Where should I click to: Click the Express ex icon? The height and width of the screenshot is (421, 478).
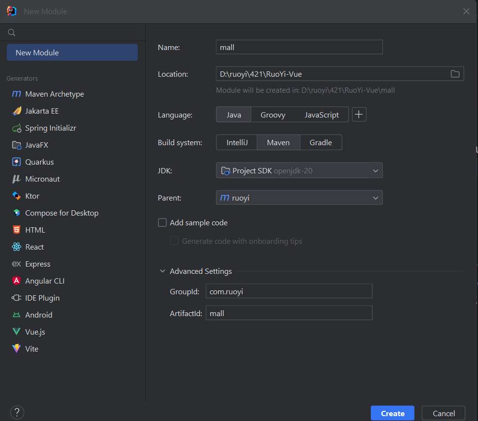coord(16,264)
